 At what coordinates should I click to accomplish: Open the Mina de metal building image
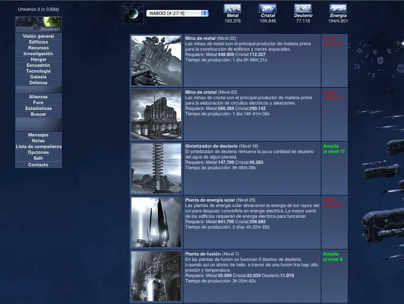coord(156,61)
